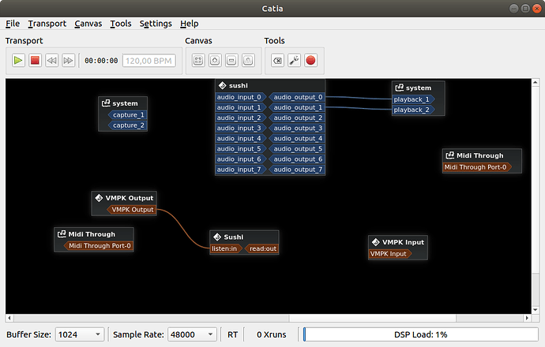The height and width of the screenshot is (347, 545).
Task: Select the audio_input_5 port on sushi
Action: tap(241, 149)
